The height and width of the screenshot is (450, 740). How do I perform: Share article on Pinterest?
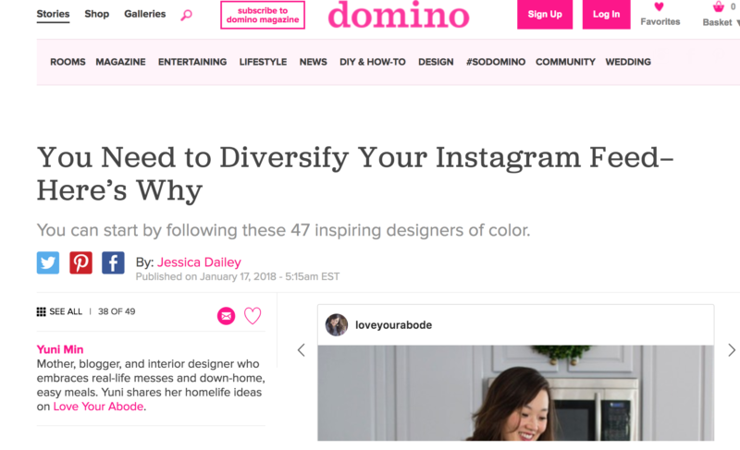coord(80,262)
